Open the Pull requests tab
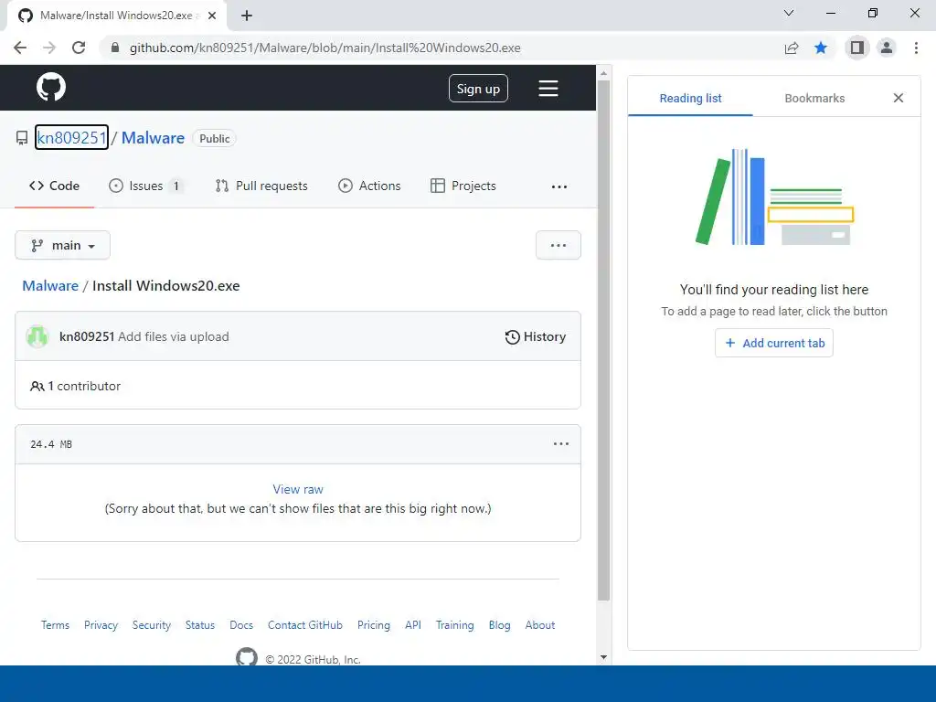936x702 pixels. [261, 186]
